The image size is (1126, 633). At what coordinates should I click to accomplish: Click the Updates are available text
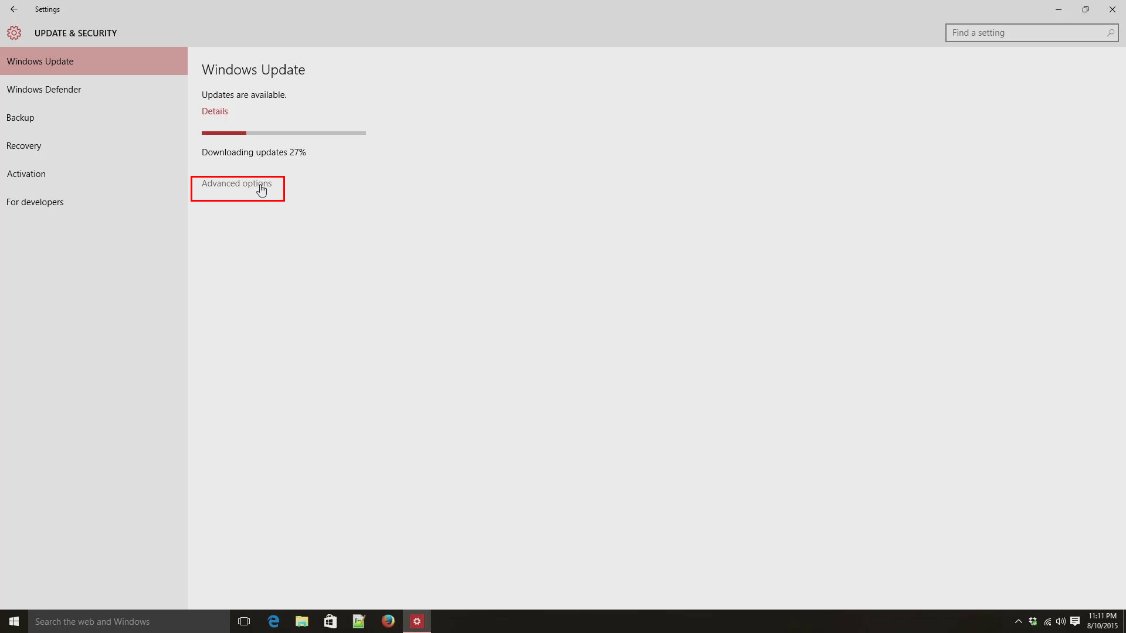click(x=244, y=95)
